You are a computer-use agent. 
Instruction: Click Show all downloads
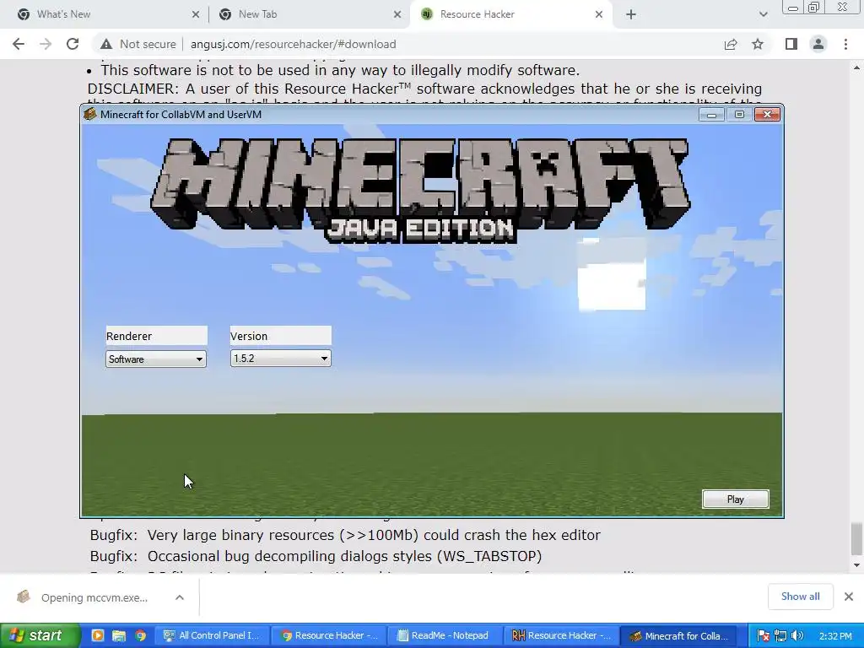point(800,597)
